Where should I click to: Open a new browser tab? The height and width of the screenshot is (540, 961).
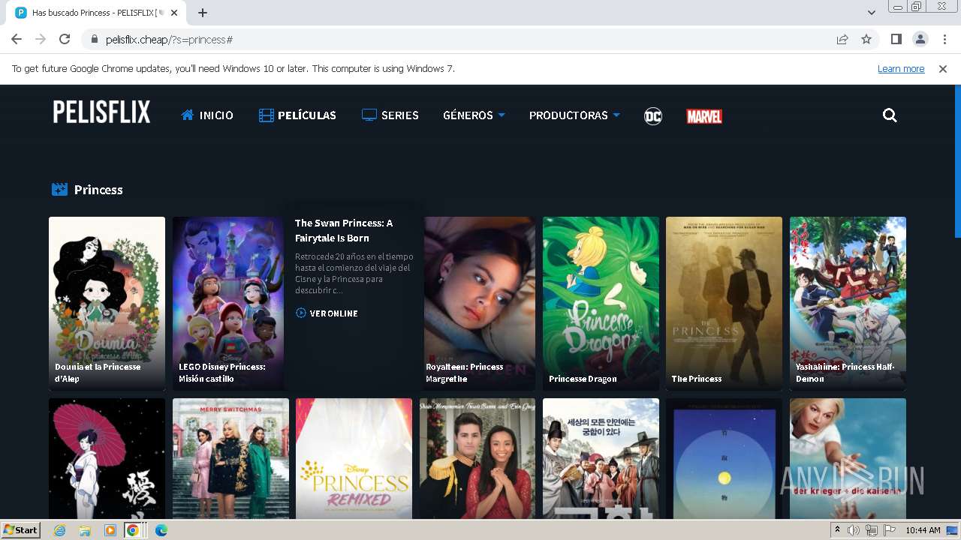tap(203, 13)
